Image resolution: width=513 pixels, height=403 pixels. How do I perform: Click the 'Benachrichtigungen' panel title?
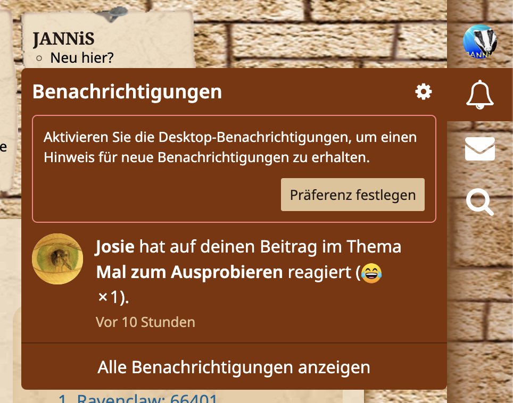(x=127, y=91)
